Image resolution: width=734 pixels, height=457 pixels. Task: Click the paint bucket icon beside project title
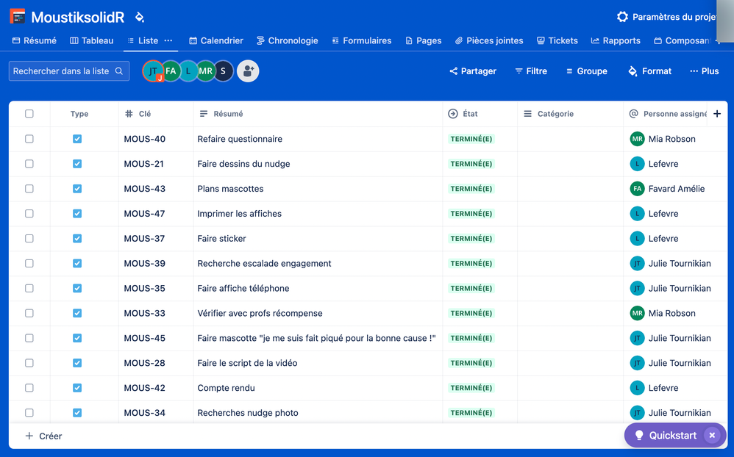(140, 18)
